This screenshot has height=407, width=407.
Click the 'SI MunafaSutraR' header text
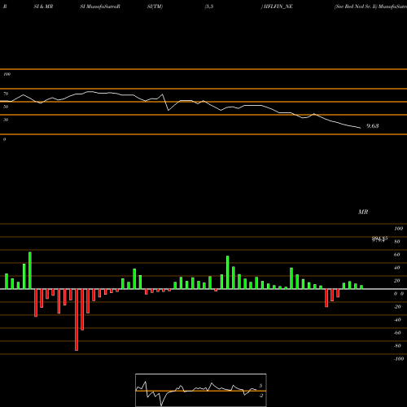tap(100, 7)
